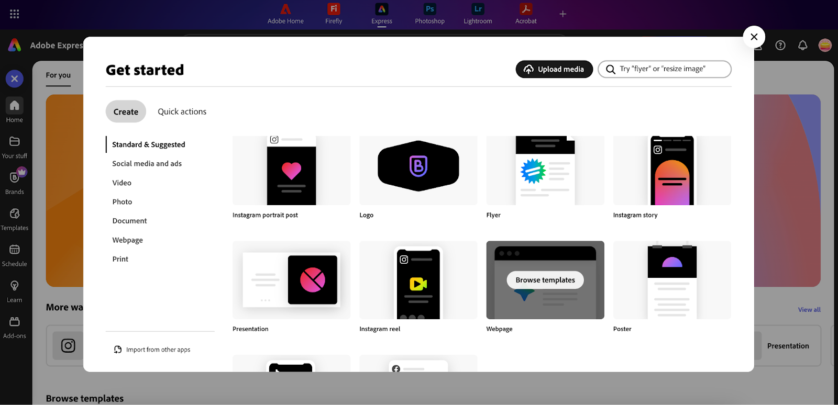Close the Get started dialog
The image size is (838, 405).
click(x=754, y=37)
